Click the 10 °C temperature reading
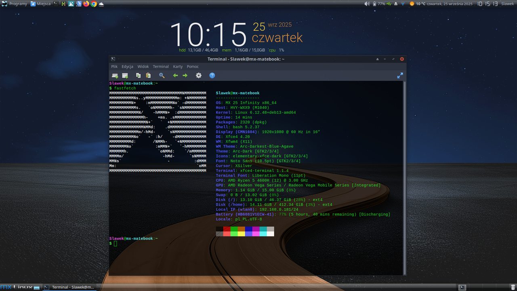Image resolution: width=517 pixels, height=291 pixels. 420,4
